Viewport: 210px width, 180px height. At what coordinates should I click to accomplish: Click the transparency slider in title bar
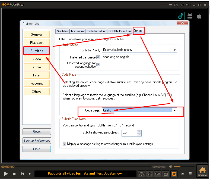click(x=166, y=5)
